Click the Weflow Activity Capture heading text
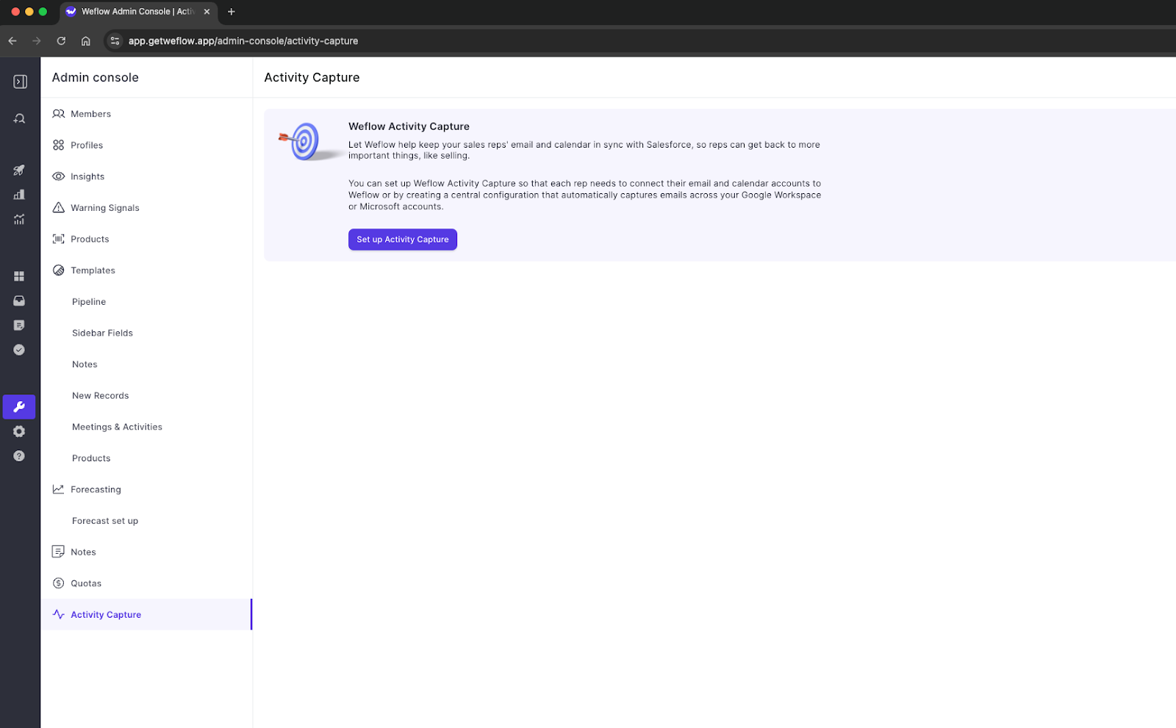 [409, 126]
